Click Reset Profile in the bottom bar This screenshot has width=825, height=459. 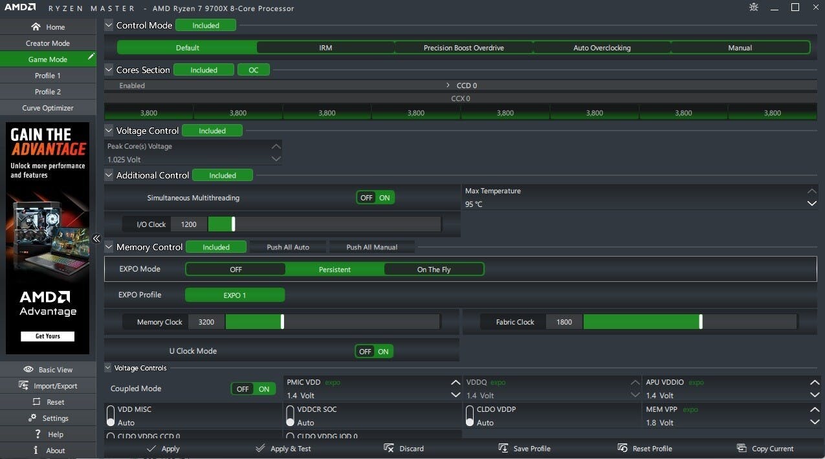(644, 449)
